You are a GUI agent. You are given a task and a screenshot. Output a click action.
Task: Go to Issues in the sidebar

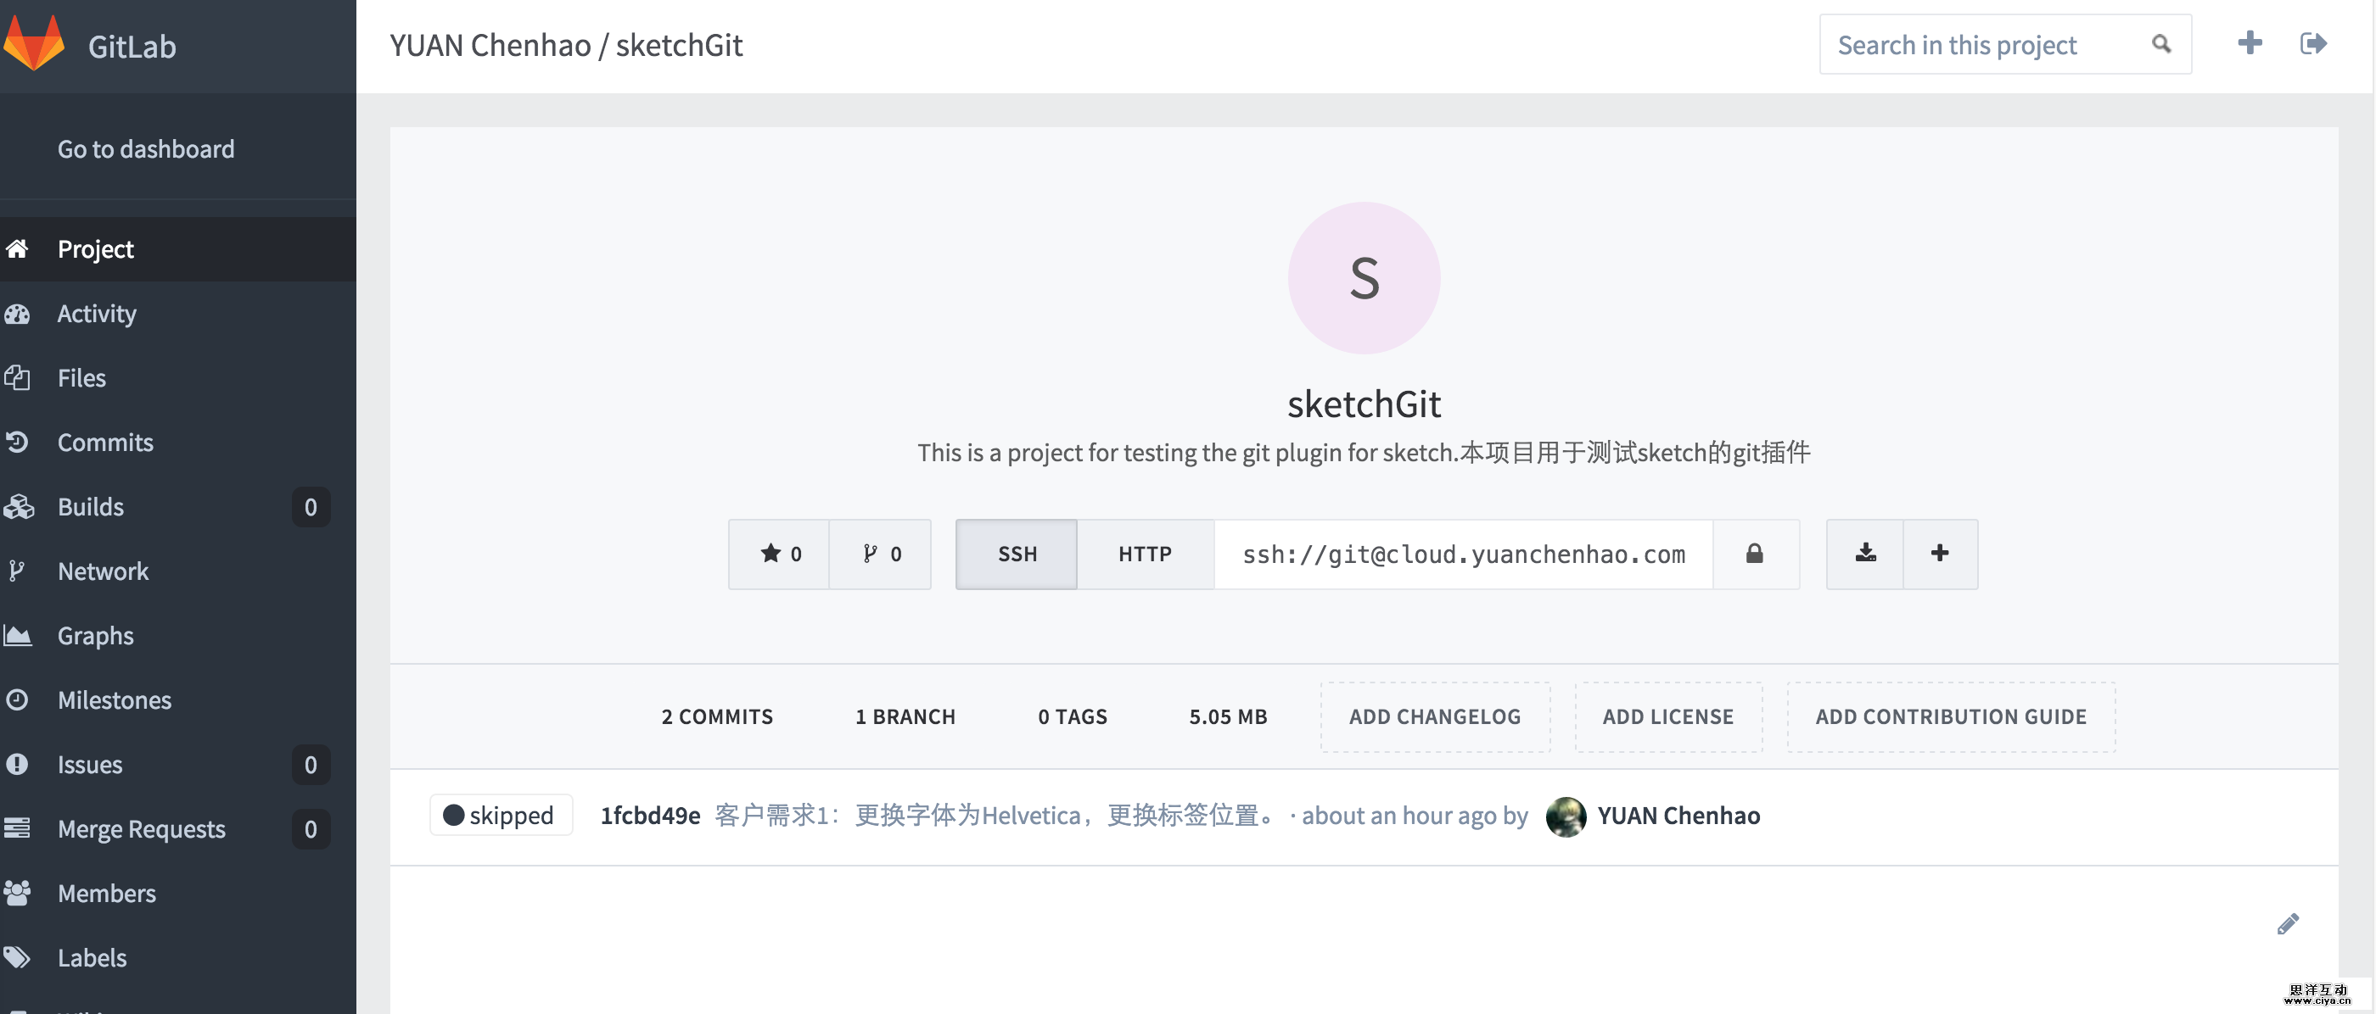pos(89,764)
